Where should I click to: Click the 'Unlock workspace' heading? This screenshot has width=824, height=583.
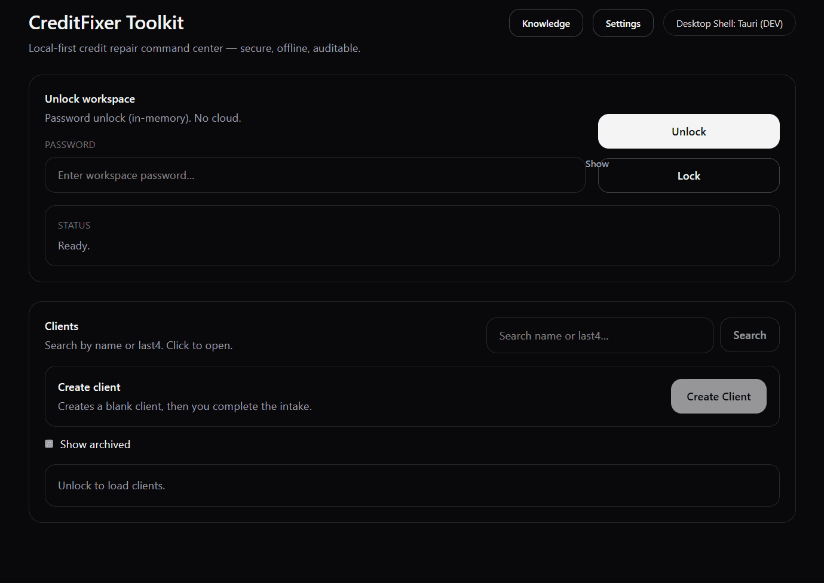(x=90, y=99)
